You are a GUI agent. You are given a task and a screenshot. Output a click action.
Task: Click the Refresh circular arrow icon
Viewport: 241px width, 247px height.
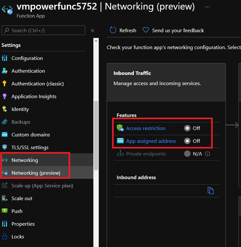pos(113,30)
